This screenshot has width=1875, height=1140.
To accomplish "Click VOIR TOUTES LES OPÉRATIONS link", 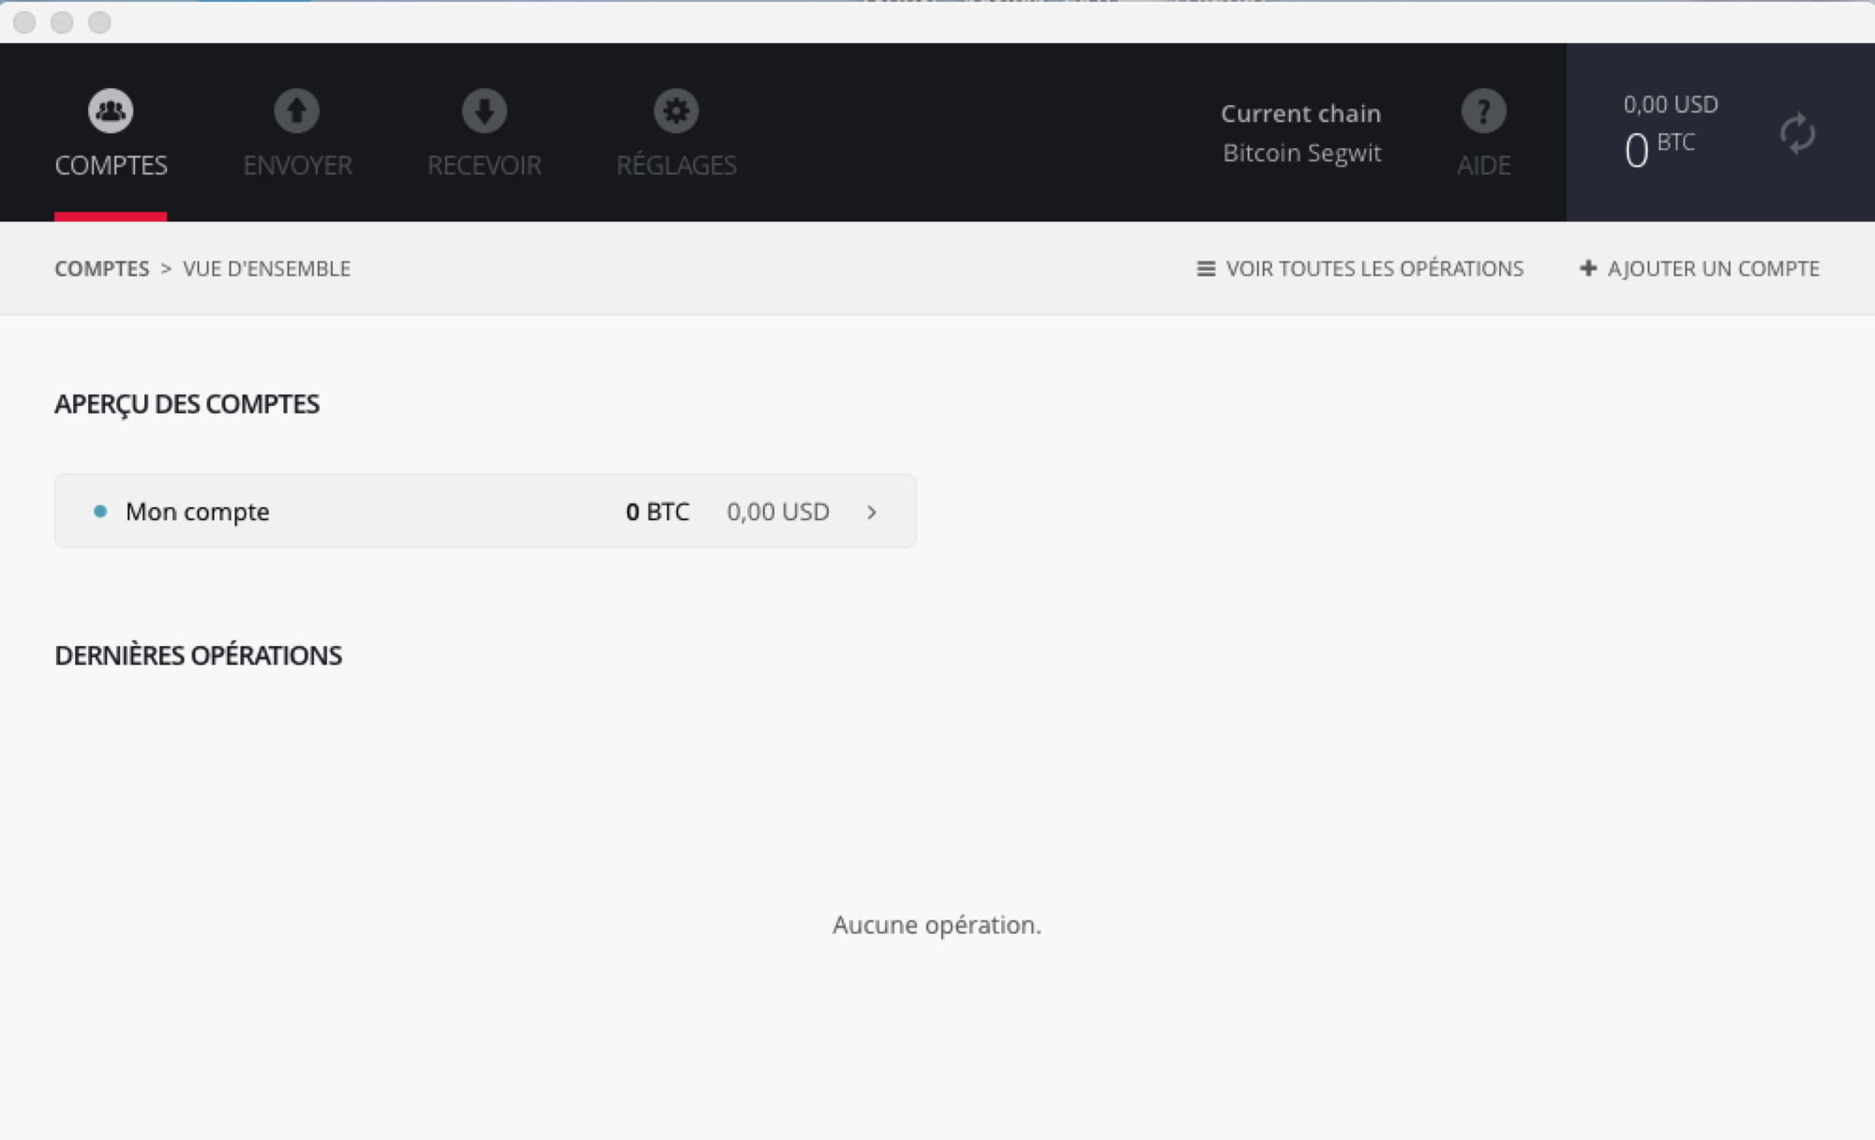I will (1374, 268).
